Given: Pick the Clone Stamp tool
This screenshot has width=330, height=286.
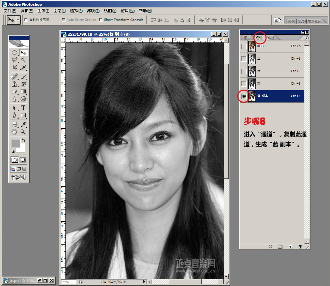Looking at the screenshot, I should [15, 84].
